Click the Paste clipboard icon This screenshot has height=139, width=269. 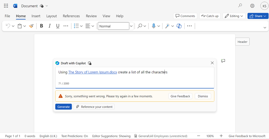pos(20,26)
